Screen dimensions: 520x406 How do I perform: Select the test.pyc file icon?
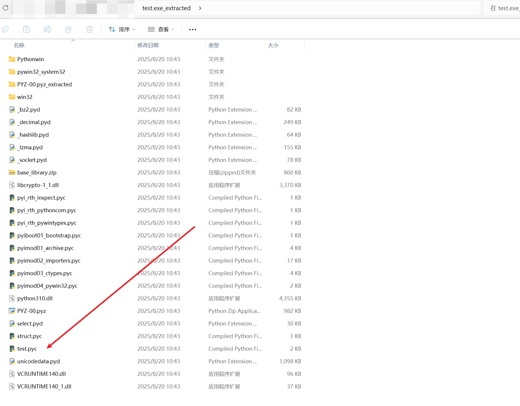[12, 349]
